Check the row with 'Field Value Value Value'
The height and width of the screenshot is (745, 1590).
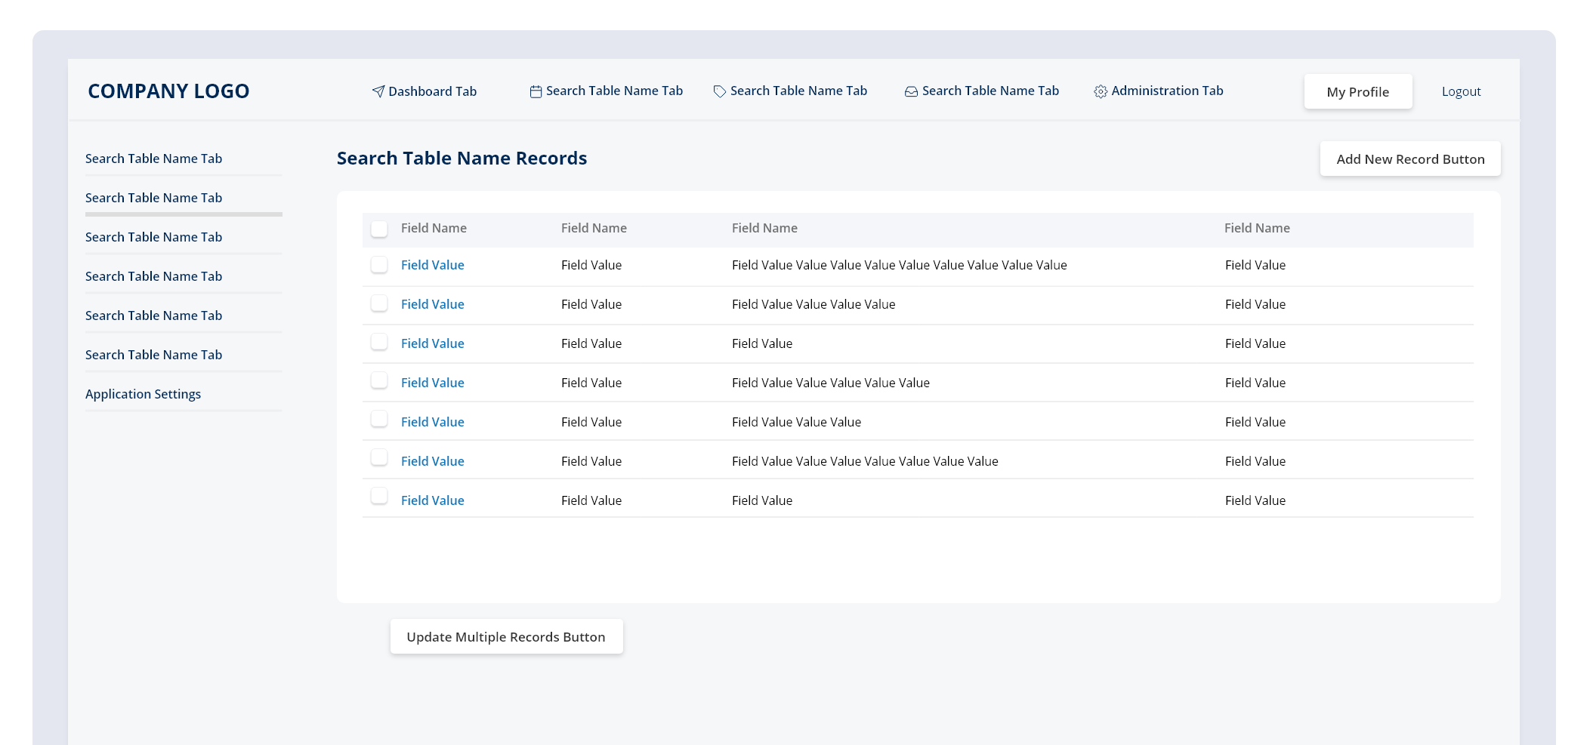click(x=379, y=419)
